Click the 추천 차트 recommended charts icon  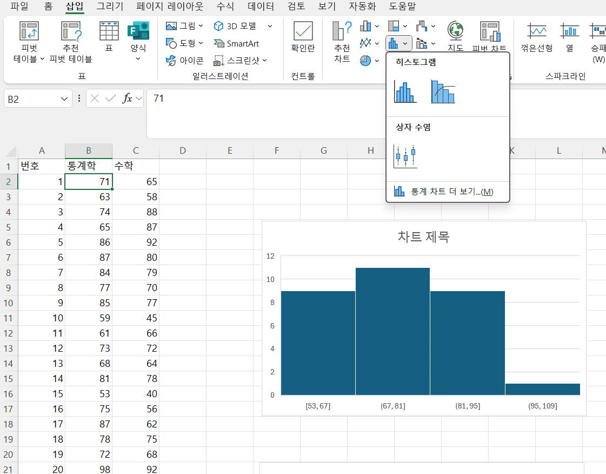(342, 42)
